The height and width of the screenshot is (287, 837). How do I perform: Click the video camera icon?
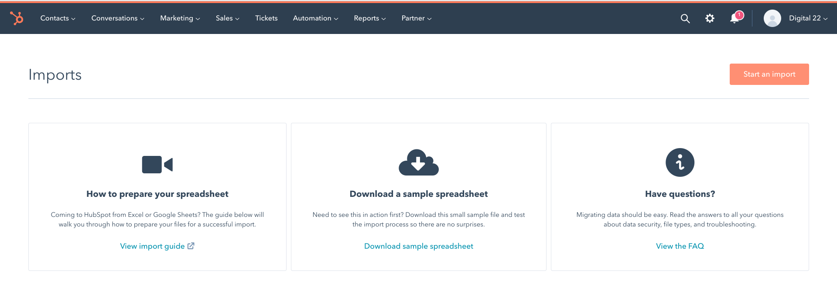point(157,165)
